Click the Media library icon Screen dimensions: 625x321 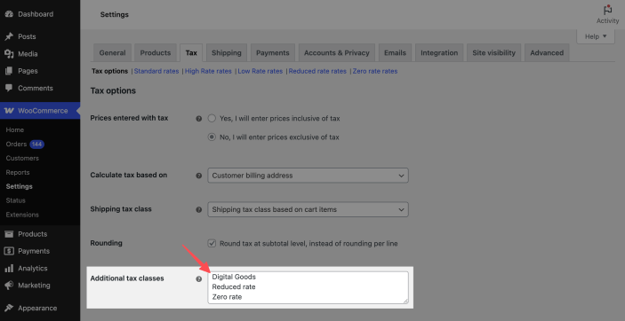pos(9,54)
